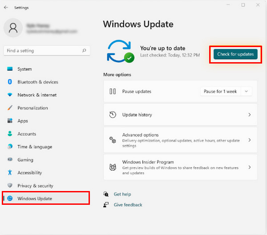
Task: Click the Accounts person icon
Action: pyautogui.click(x=10, y=134)
